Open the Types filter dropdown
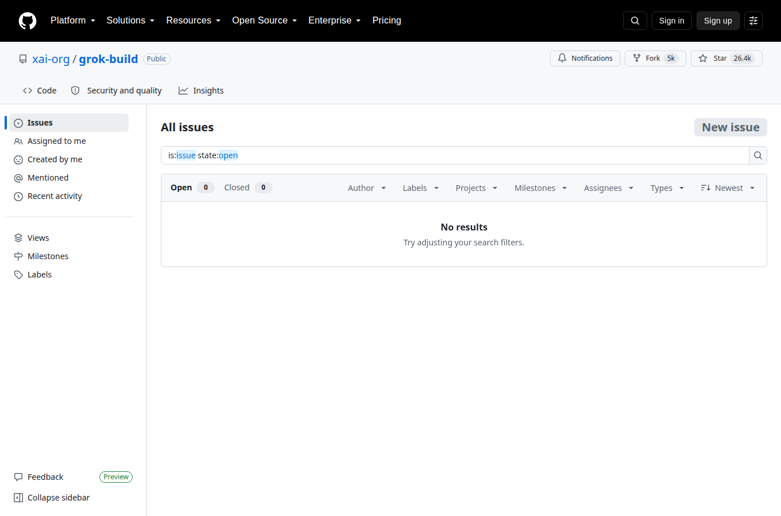 pyautogui.click(x=667, y=188)
